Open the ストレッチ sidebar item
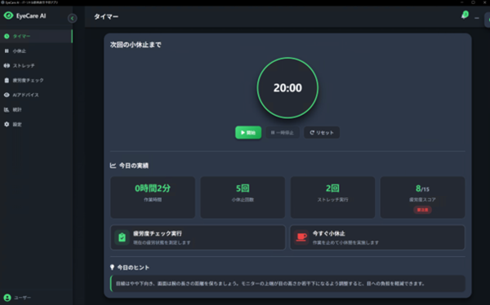The width and height of the screenshot is (490, 305). coord(36,65)
